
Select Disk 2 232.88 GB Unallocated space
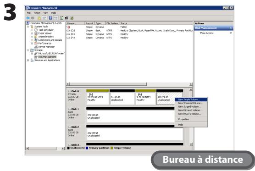tap(135, 133)
